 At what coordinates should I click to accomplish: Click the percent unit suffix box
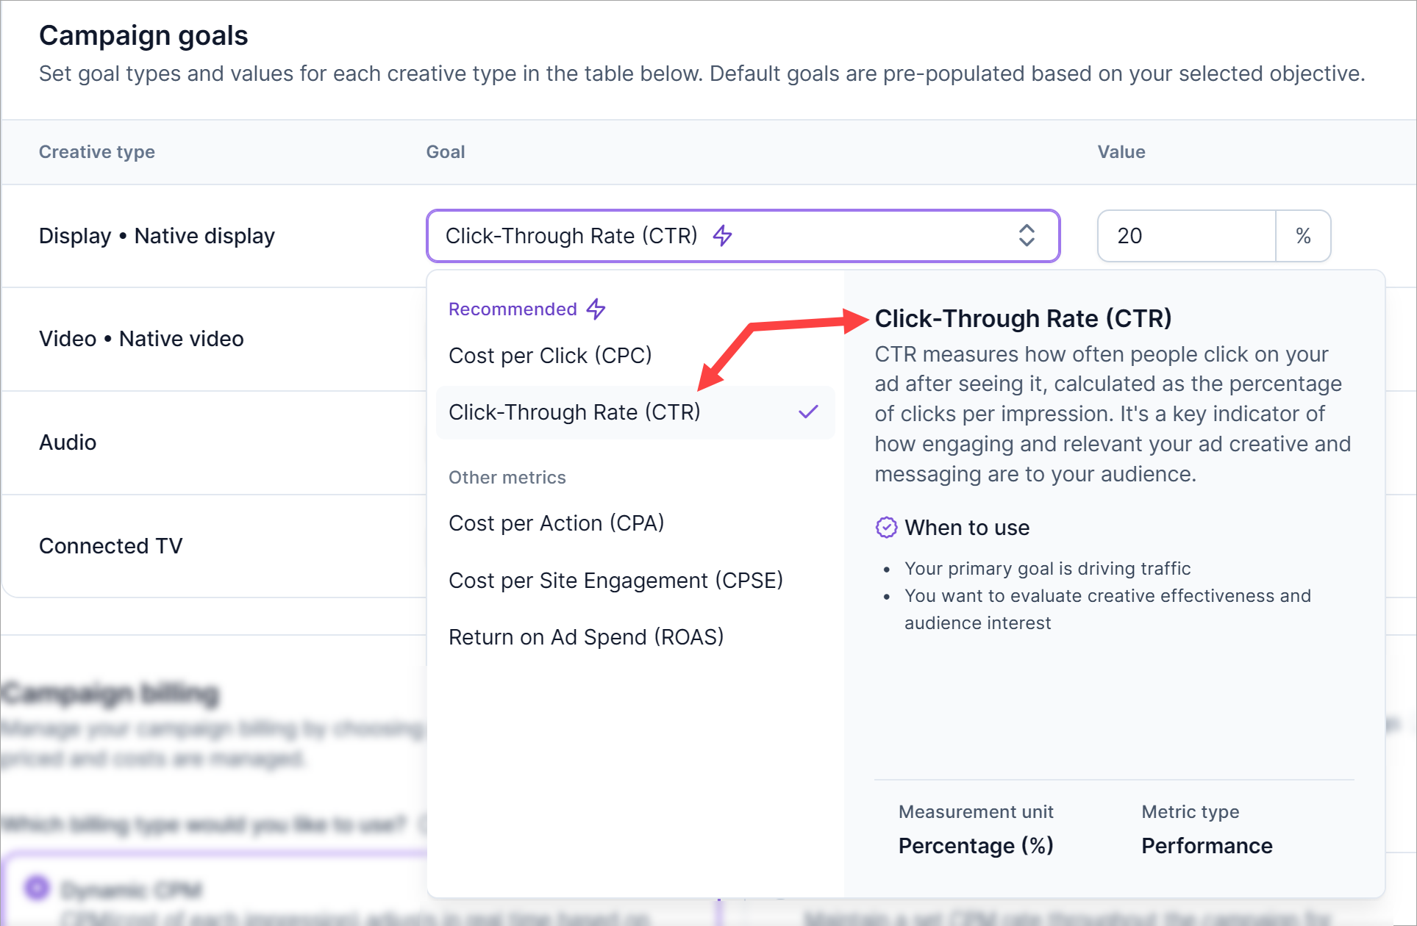(x=1303, y=236)
